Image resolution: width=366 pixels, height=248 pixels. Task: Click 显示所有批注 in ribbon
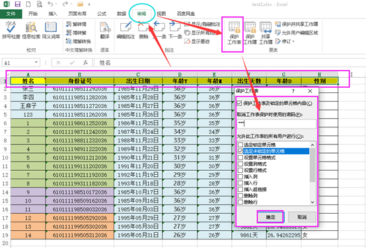pos(200,32)
